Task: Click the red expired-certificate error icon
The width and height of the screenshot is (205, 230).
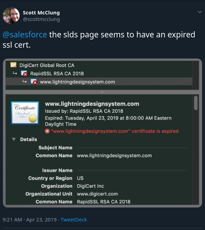Action: [47, 131]
